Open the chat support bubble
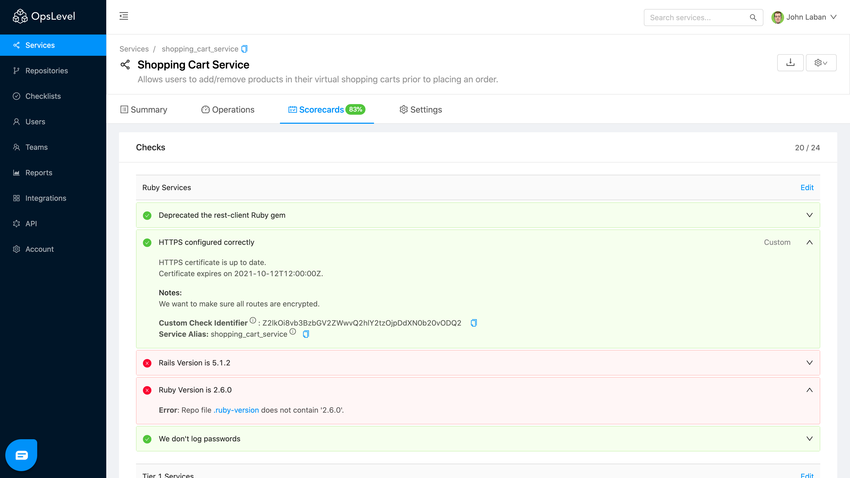The height and width of the screenshot is (478, 850). (22, 455)
